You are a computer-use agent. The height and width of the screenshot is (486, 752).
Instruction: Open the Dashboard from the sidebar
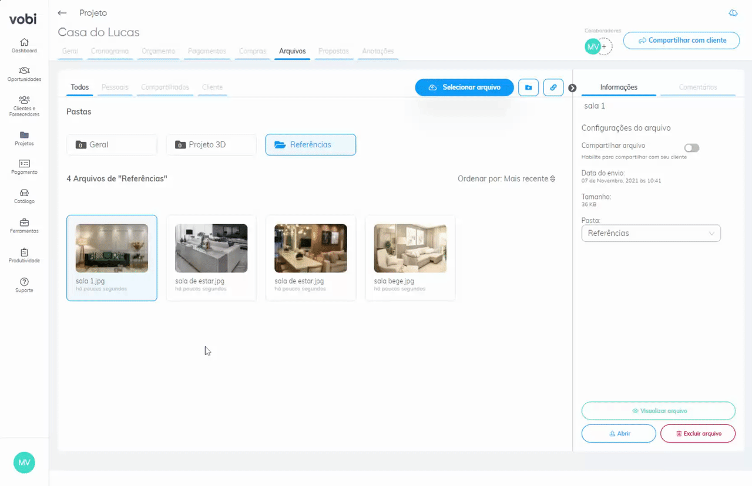tap(24, 45)
